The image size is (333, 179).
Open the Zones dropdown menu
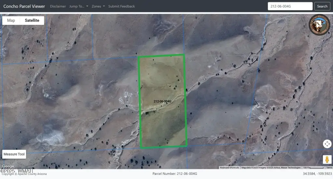click(x=98, y=6)
